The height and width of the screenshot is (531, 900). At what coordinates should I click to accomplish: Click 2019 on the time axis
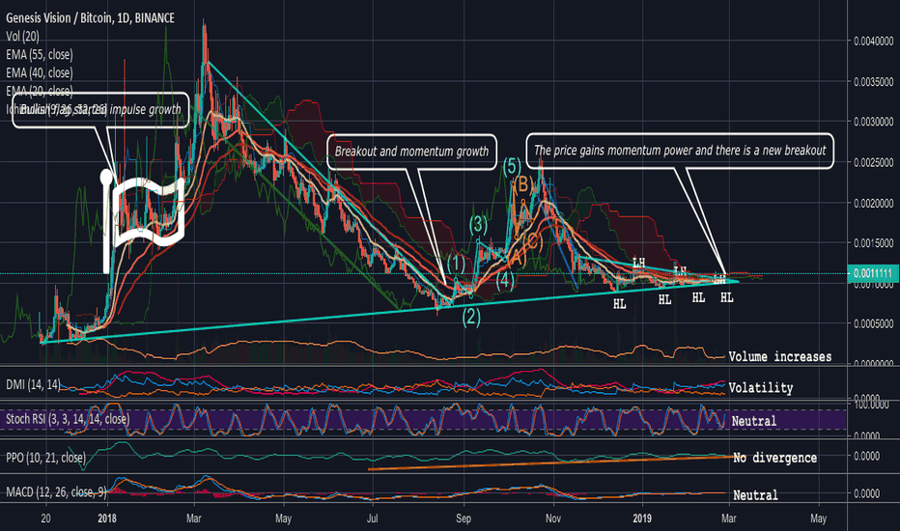point(642,518)
